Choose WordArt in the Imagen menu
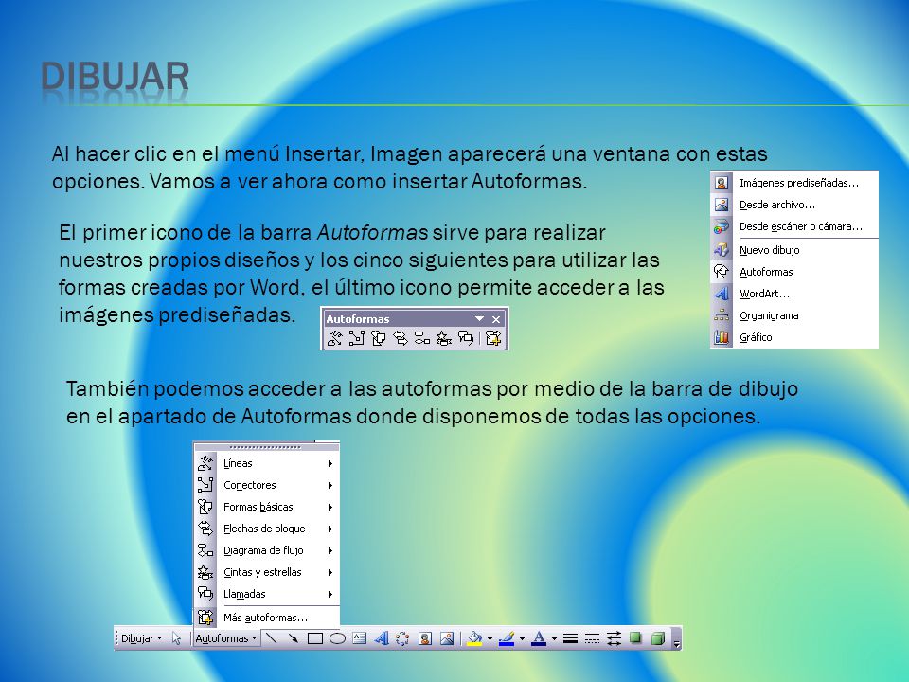Image resolution: width=909 pixels, height=682 pixels. pyautogui.click(x=794, y=294)
